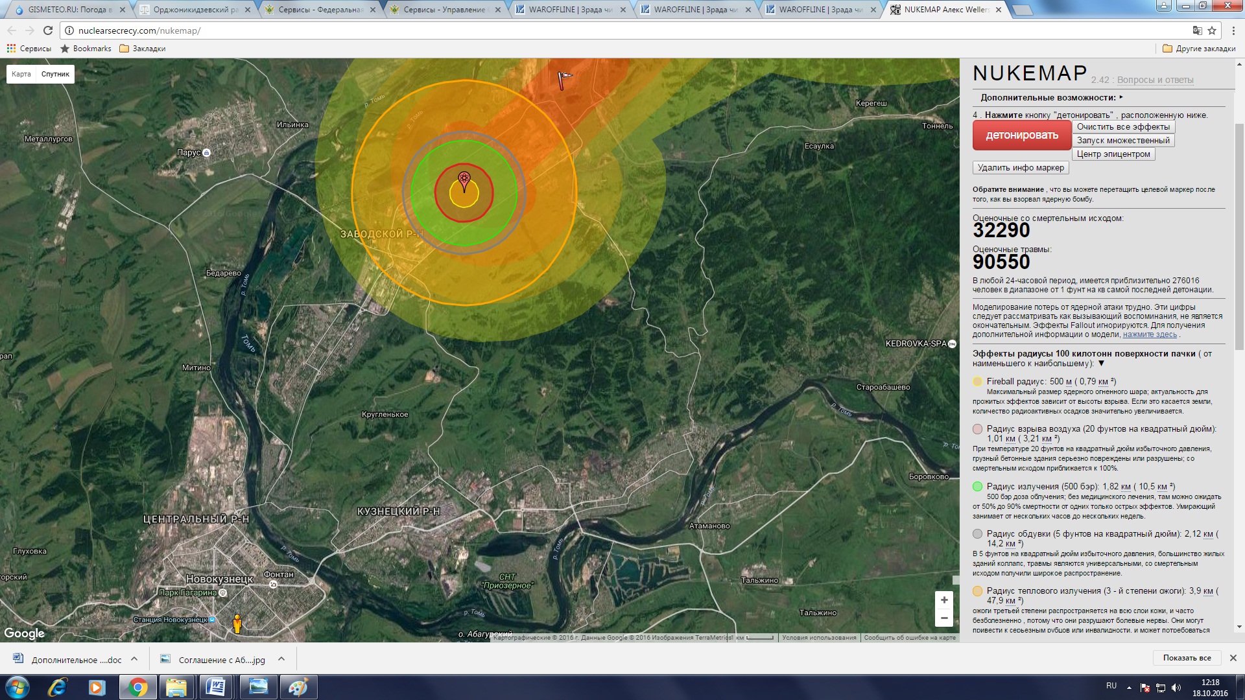The image size is (1245, 700).
Task: Open Microsoft Word from the taskbar
Action: [x=215, y=687]
